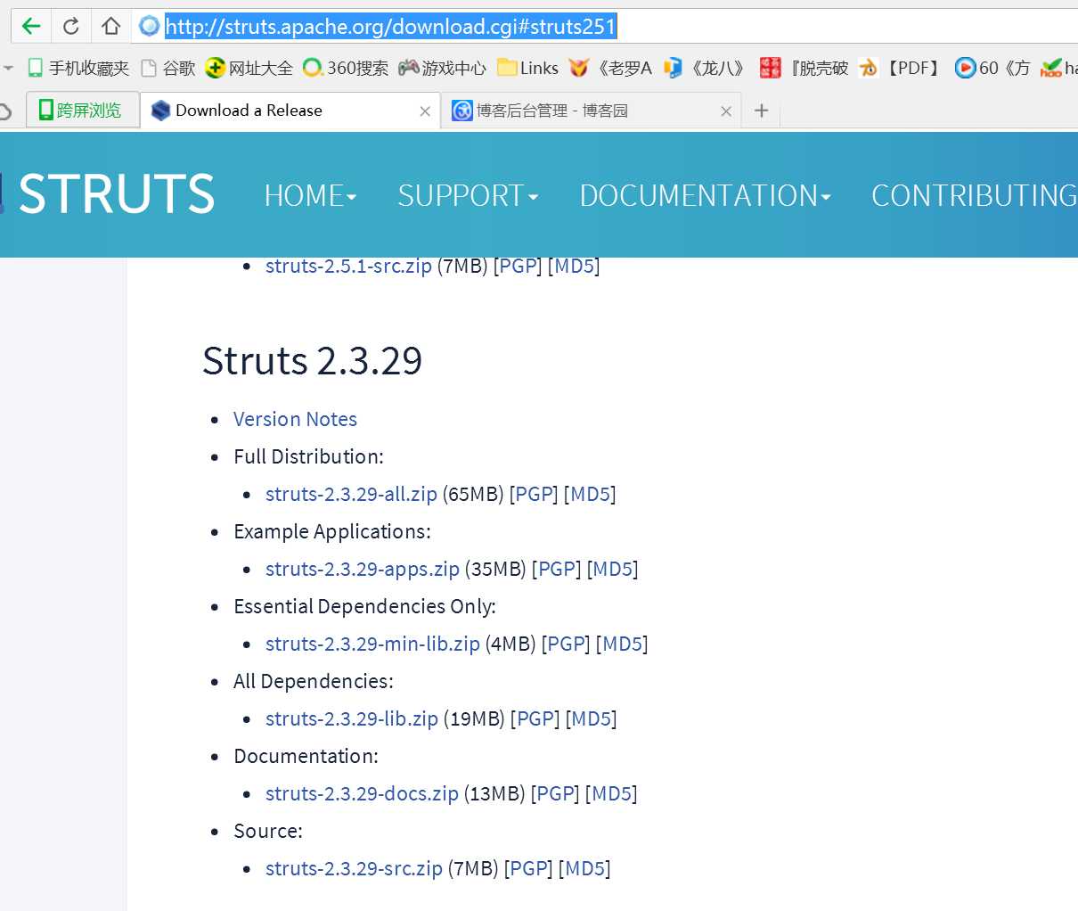
Task: Open PGP for struts-2.3.29-all.zip
Action: (534, 494)
